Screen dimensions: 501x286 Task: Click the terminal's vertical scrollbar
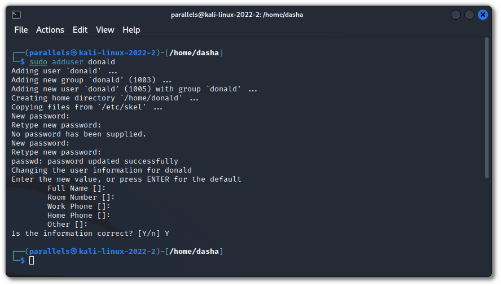click(487, 107)
